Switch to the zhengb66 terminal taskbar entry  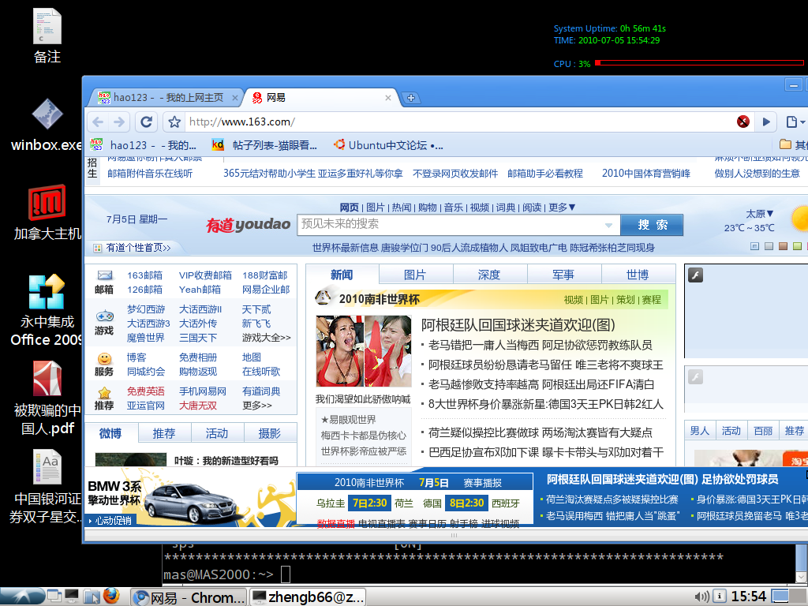308,597
